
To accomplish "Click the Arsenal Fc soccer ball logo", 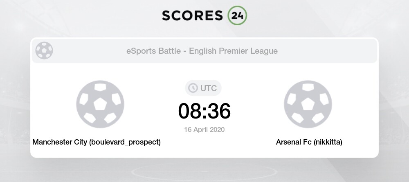I will point(308,104).
